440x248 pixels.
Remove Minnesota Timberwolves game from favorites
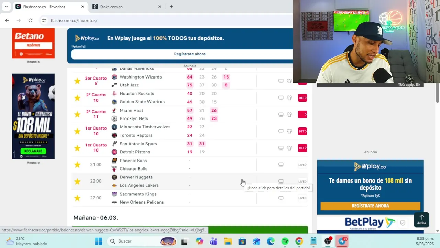pos(77,131)
